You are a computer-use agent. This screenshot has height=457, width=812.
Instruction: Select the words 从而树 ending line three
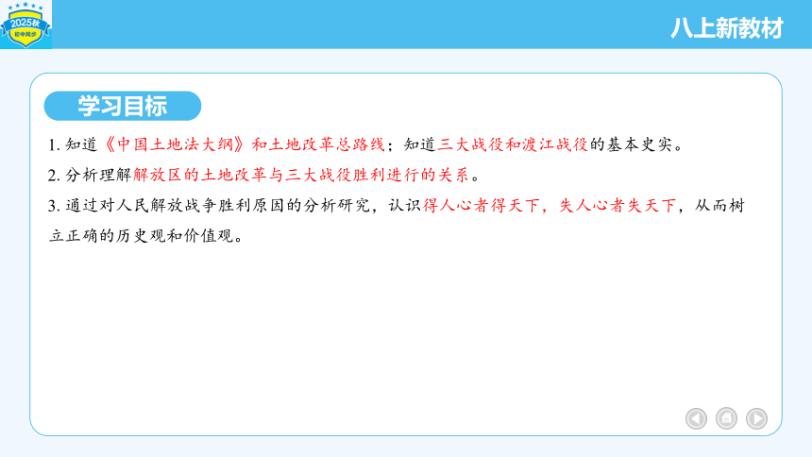coord(719,206)
